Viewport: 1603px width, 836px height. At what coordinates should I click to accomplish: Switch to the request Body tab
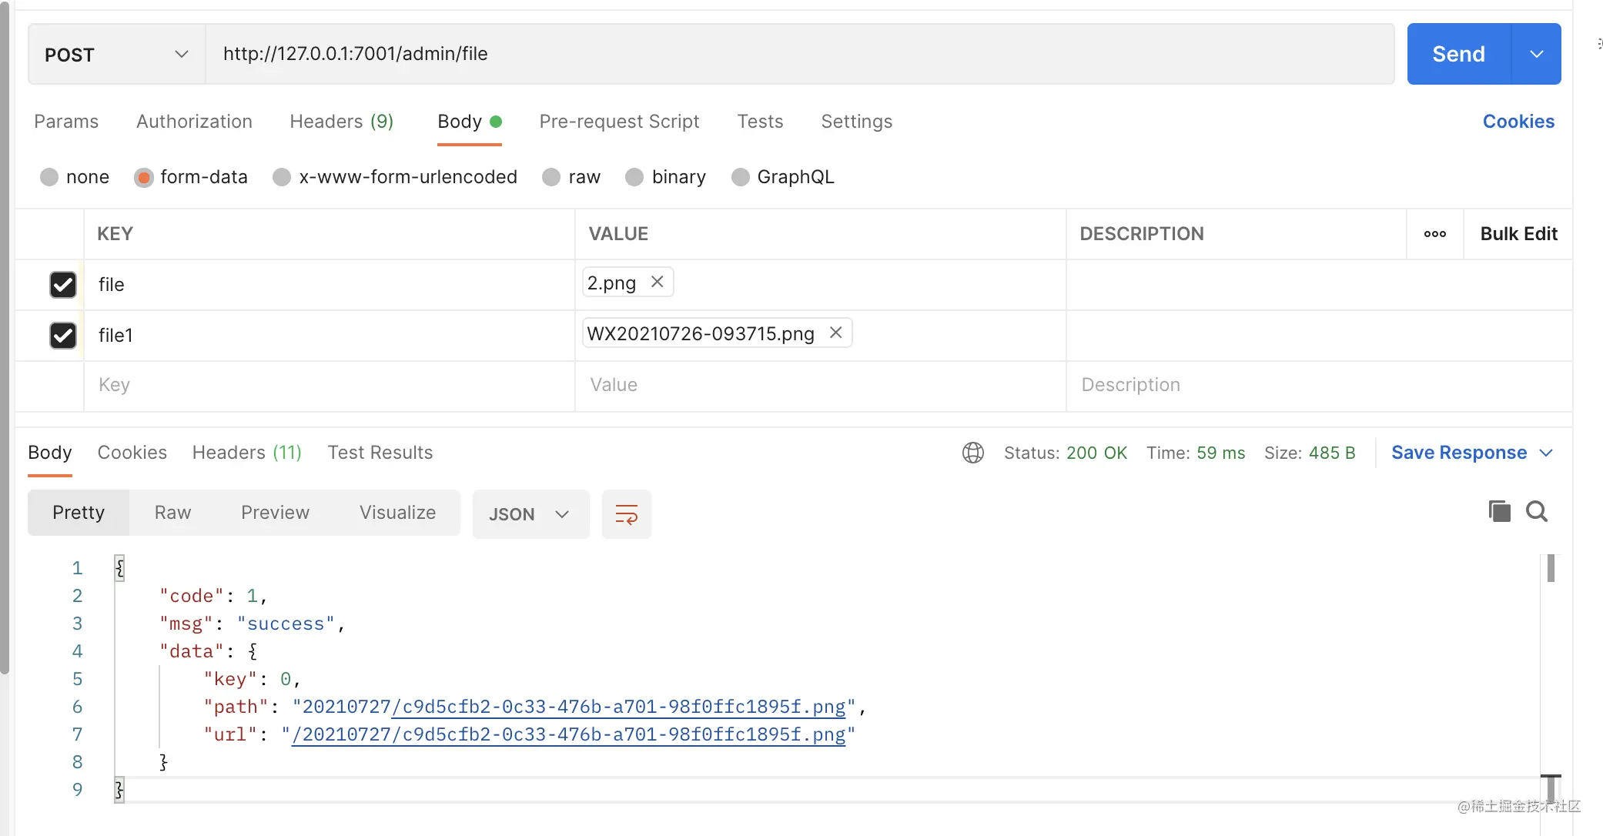(470, 122)
